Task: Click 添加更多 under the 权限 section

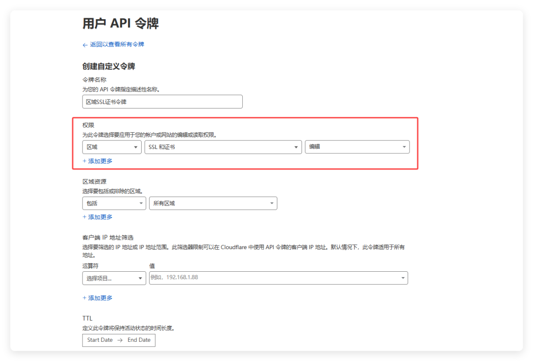Action: coord(97,161)
